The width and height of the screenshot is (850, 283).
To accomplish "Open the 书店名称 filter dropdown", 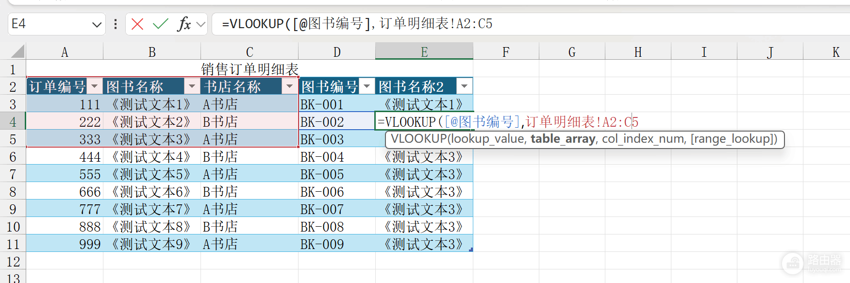I will click(x=290, y=86).
